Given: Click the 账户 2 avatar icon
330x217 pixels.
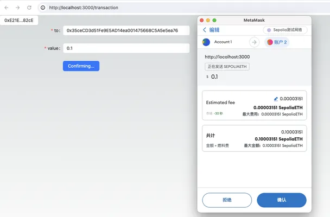Looking at the screenshot, I should click(x=270, y=42).
